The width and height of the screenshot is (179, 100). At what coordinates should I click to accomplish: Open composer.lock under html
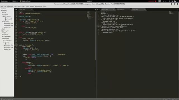pyautogui.click(x=9, y=25)
